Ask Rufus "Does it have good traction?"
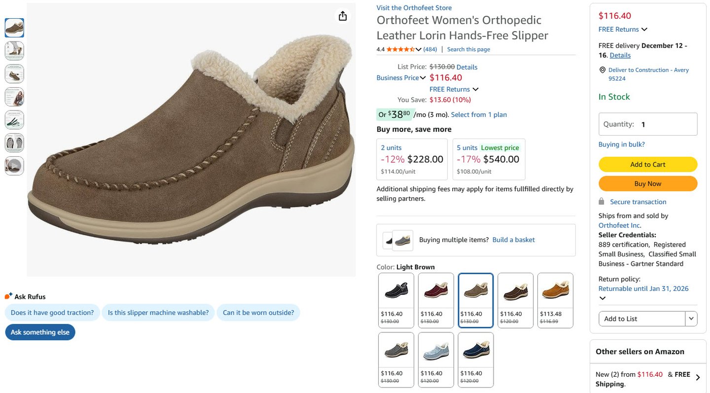Viewport: 710px width, 393px height. (x=52, y=313)
